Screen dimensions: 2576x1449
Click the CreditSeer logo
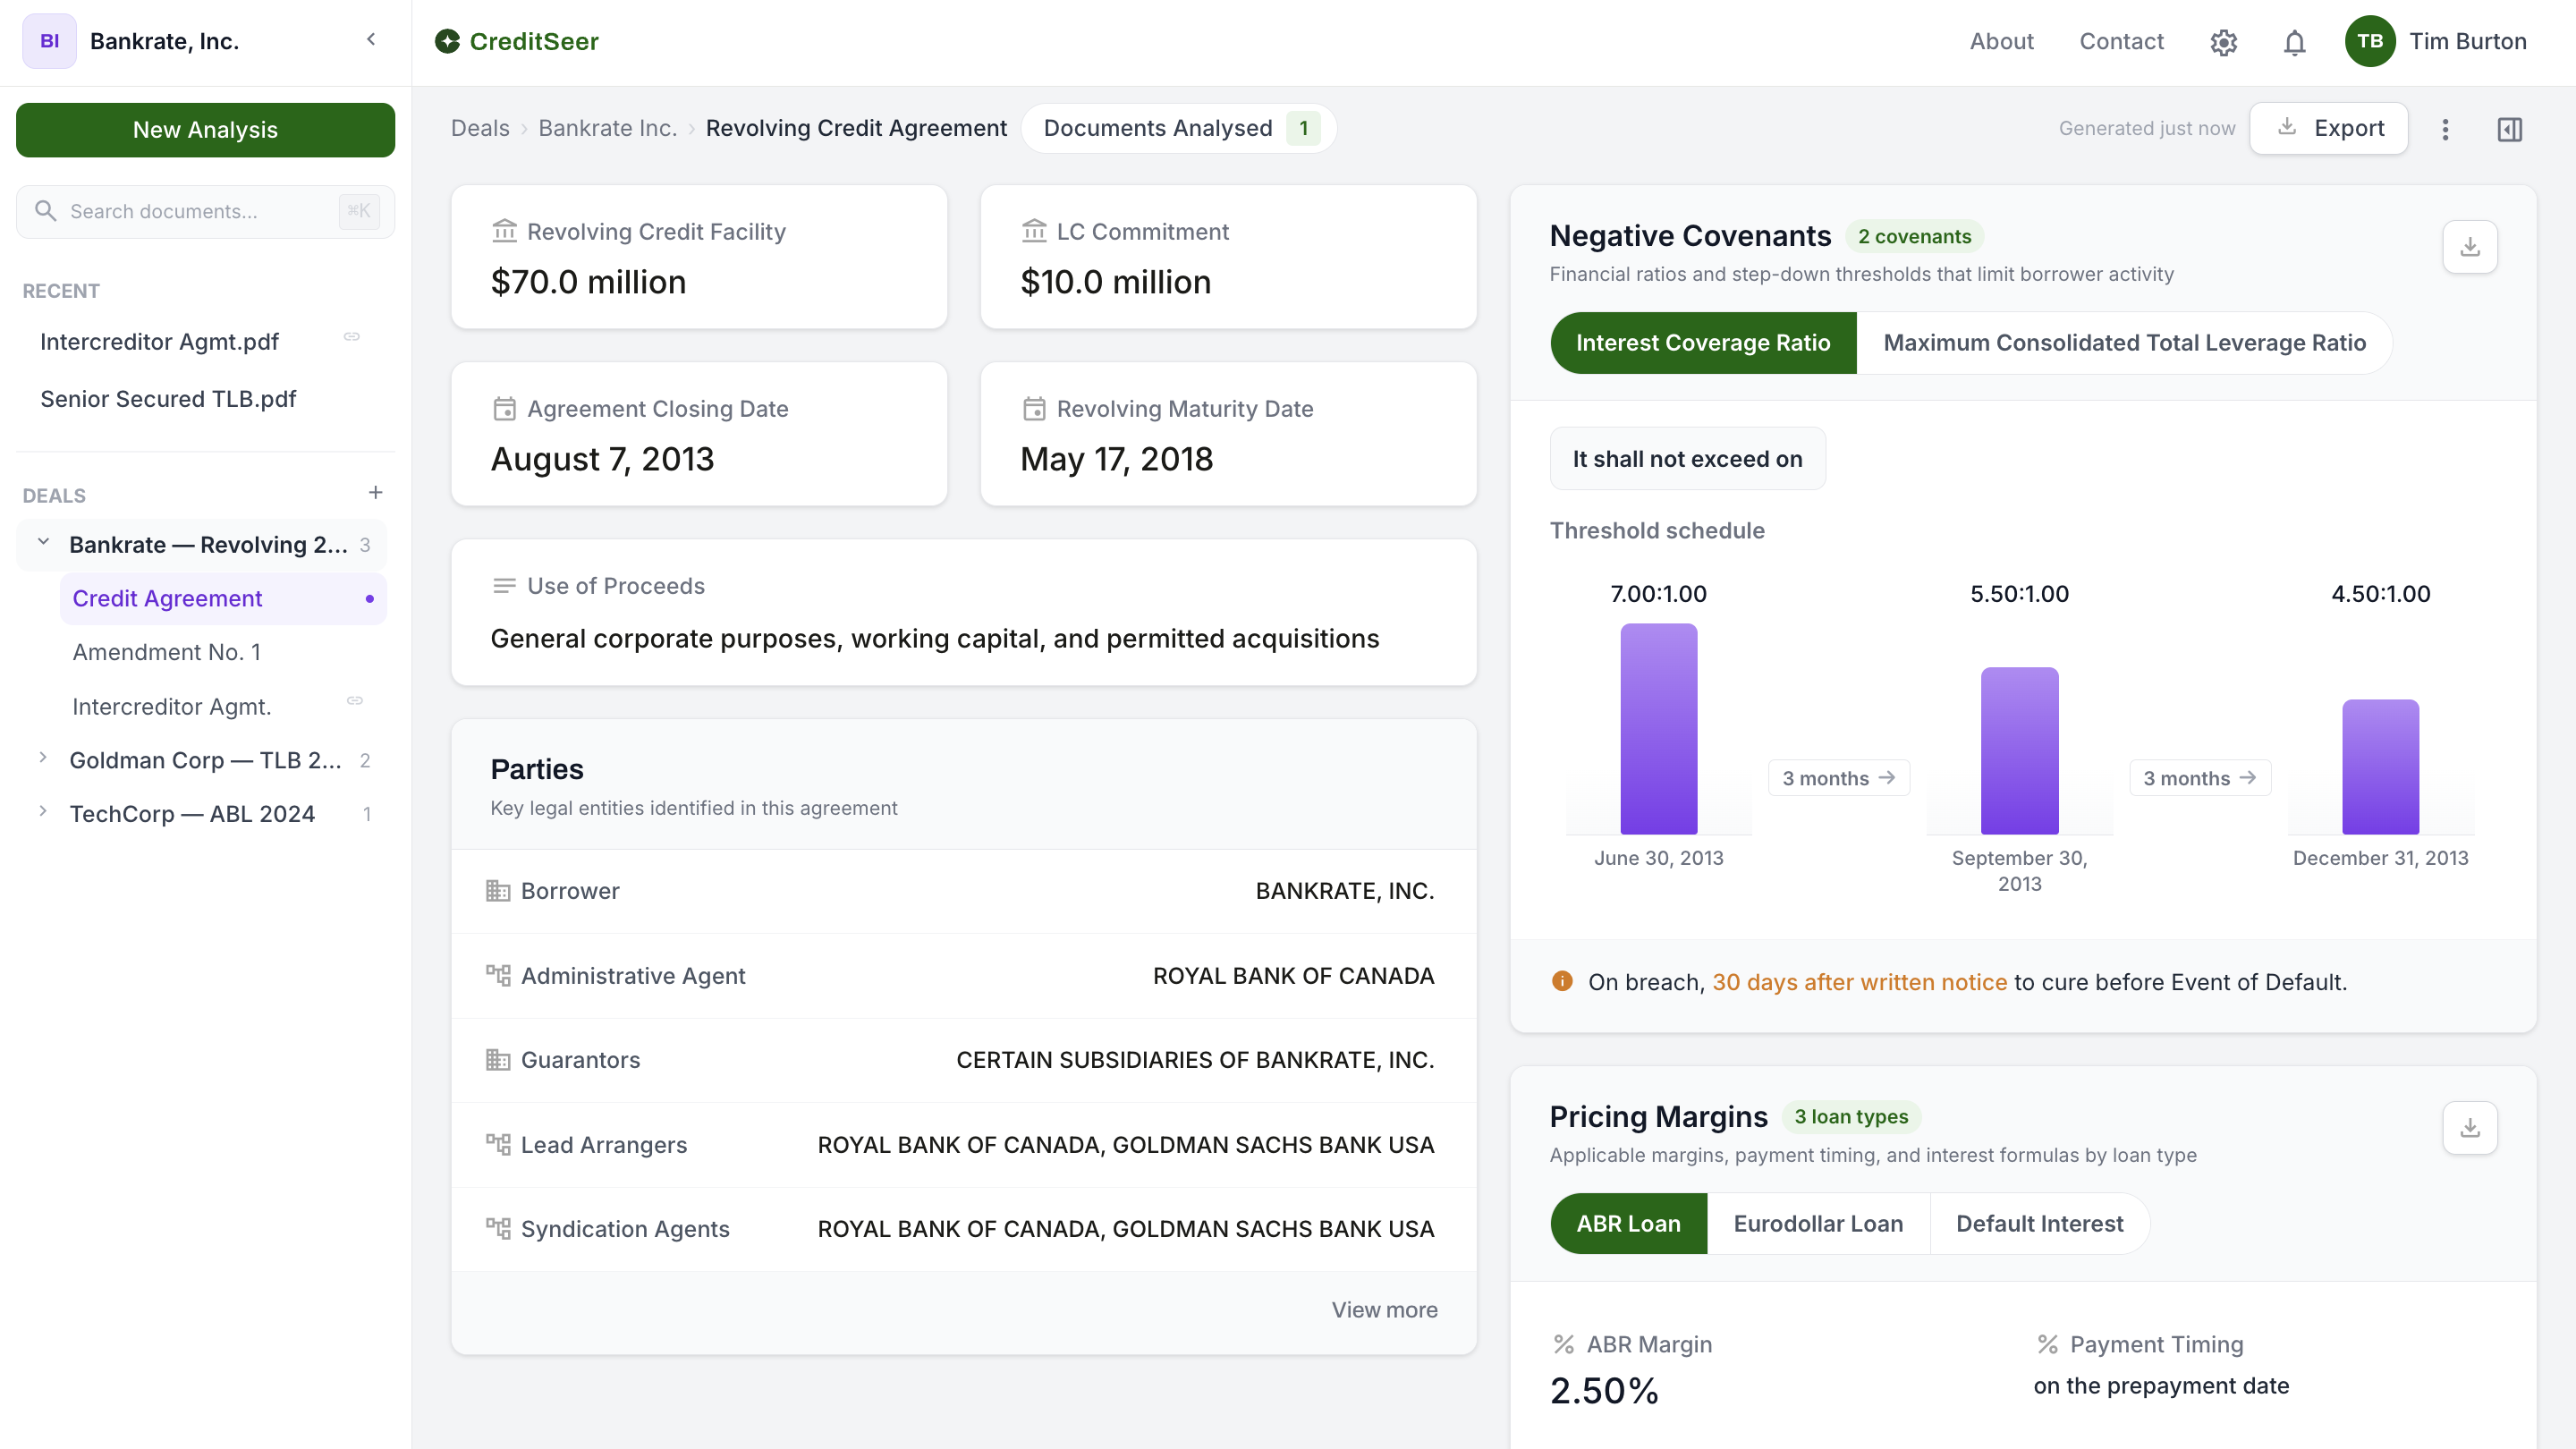pos(517,41)
